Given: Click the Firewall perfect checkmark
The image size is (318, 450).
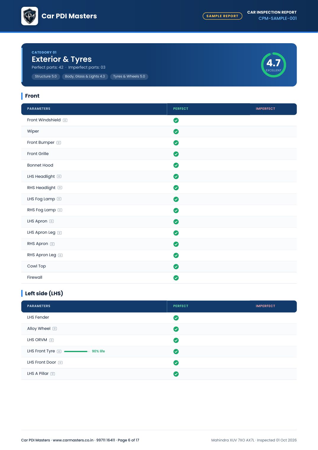Looking at the screenshot, I should tap(176, 278).
